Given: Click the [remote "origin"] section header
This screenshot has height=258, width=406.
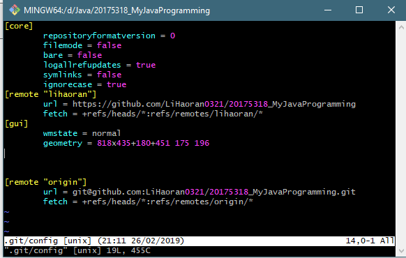Looking at the screenshot, I should coord(45,182).
